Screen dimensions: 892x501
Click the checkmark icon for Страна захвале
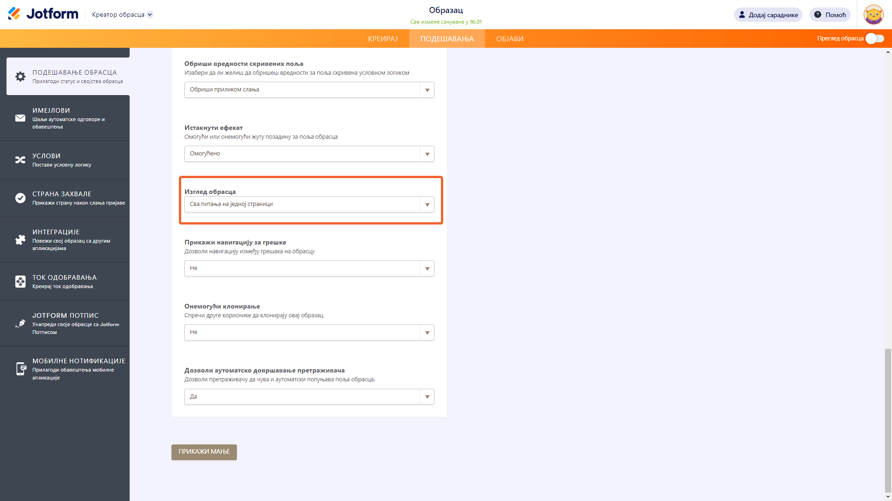click(20, 198)
